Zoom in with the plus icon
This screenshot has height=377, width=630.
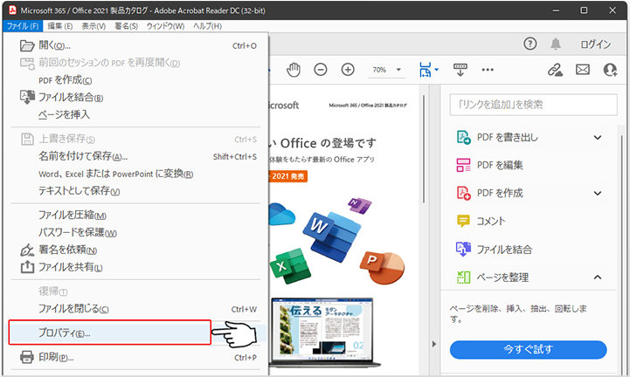click(348, 70)
